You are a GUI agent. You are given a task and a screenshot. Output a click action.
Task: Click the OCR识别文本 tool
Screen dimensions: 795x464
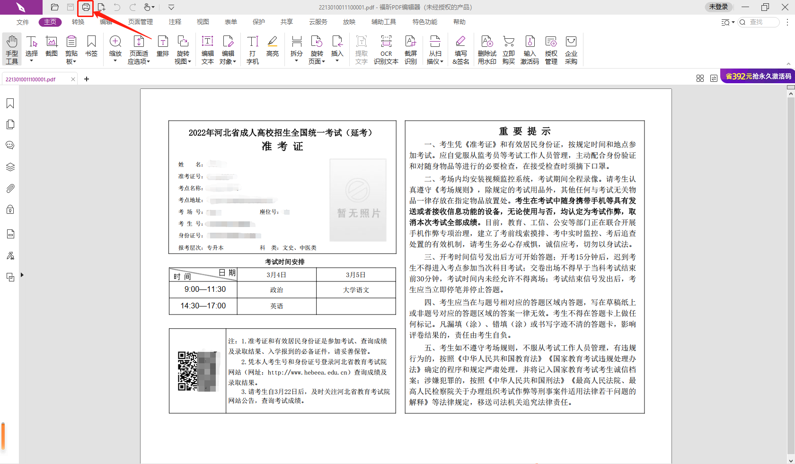point(386,49)
